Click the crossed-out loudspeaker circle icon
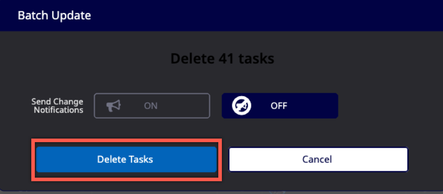 [242, 106]
